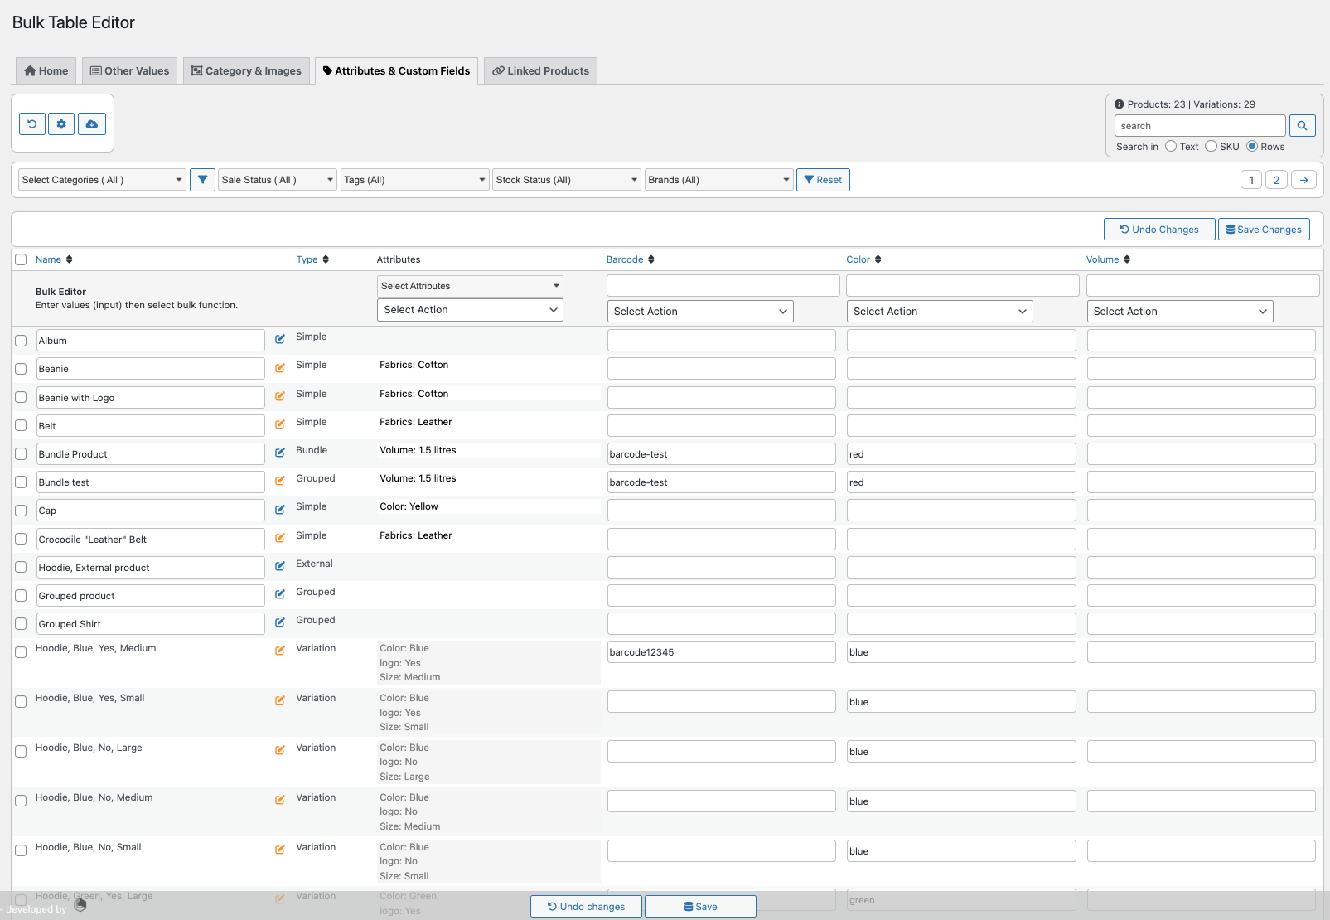Viewport: 1330px width, 920px height.
Task: Click the edit icon next to Bundle Product
Action: tap(279, 452)
